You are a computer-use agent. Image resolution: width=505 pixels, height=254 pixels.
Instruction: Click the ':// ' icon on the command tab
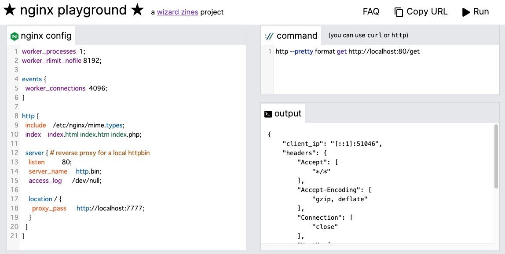click(268, 36)
